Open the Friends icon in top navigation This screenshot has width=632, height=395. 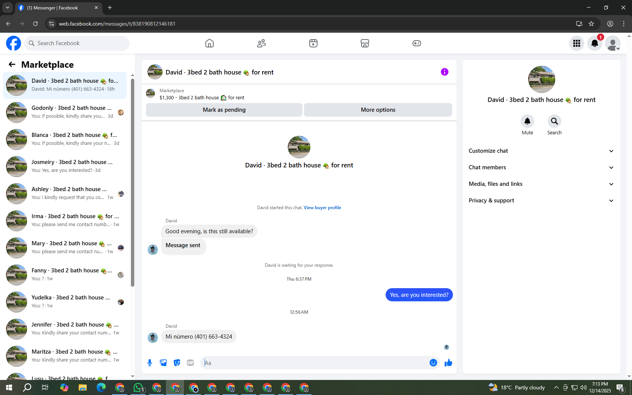coord(261,43)
